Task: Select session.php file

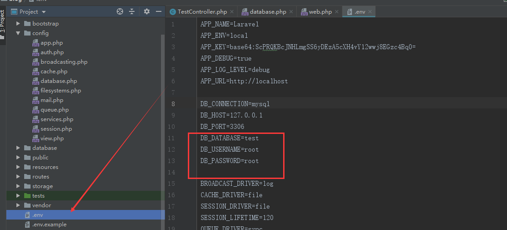Action: point(56,129)
